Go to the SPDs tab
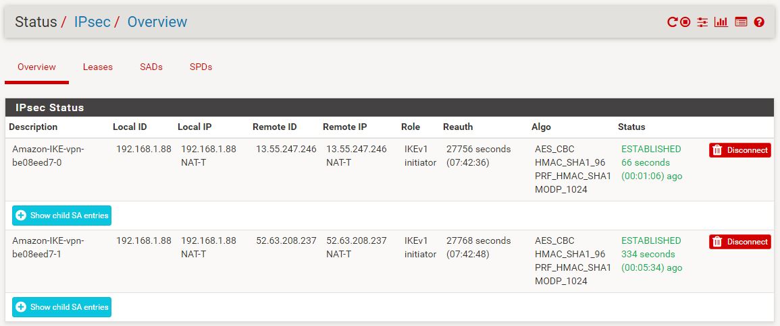This screenshot has width=780, height=326. tap(201, 67)
